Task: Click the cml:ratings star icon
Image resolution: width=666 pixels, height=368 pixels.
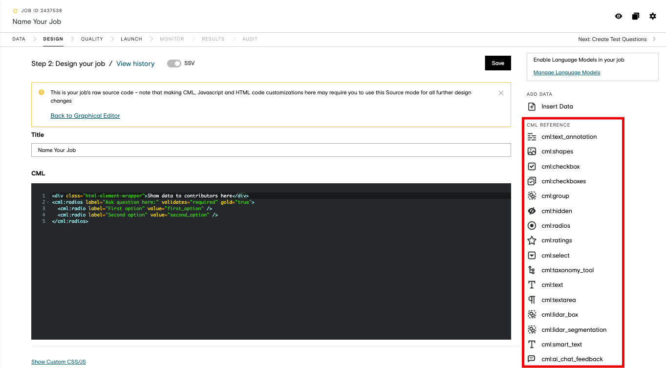Action: click(x=532, y=240)
